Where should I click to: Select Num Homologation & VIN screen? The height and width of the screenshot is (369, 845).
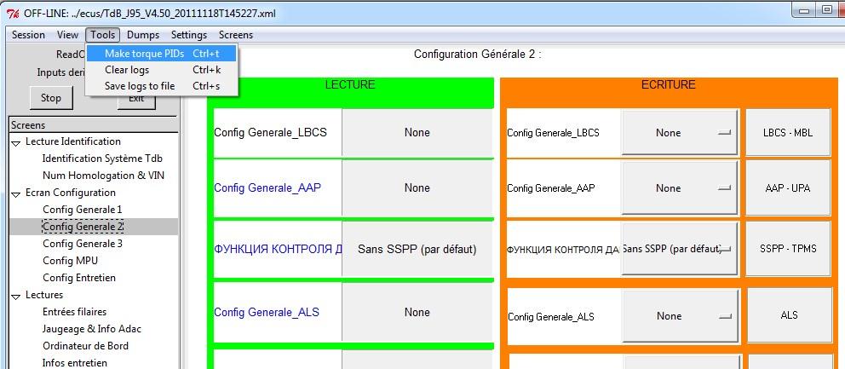103,176
